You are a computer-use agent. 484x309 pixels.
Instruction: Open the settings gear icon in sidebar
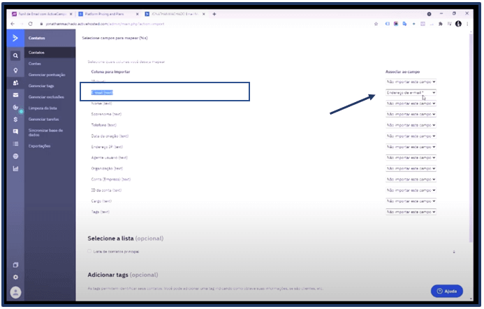pyautogui.click(x=15, y=277)
